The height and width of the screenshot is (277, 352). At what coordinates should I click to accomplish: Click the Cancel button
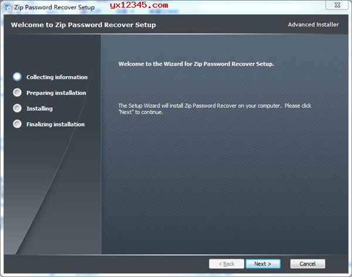[x=307, y=264]
